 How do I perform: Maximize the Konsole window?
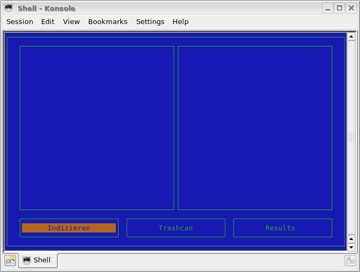pos(339,8)
